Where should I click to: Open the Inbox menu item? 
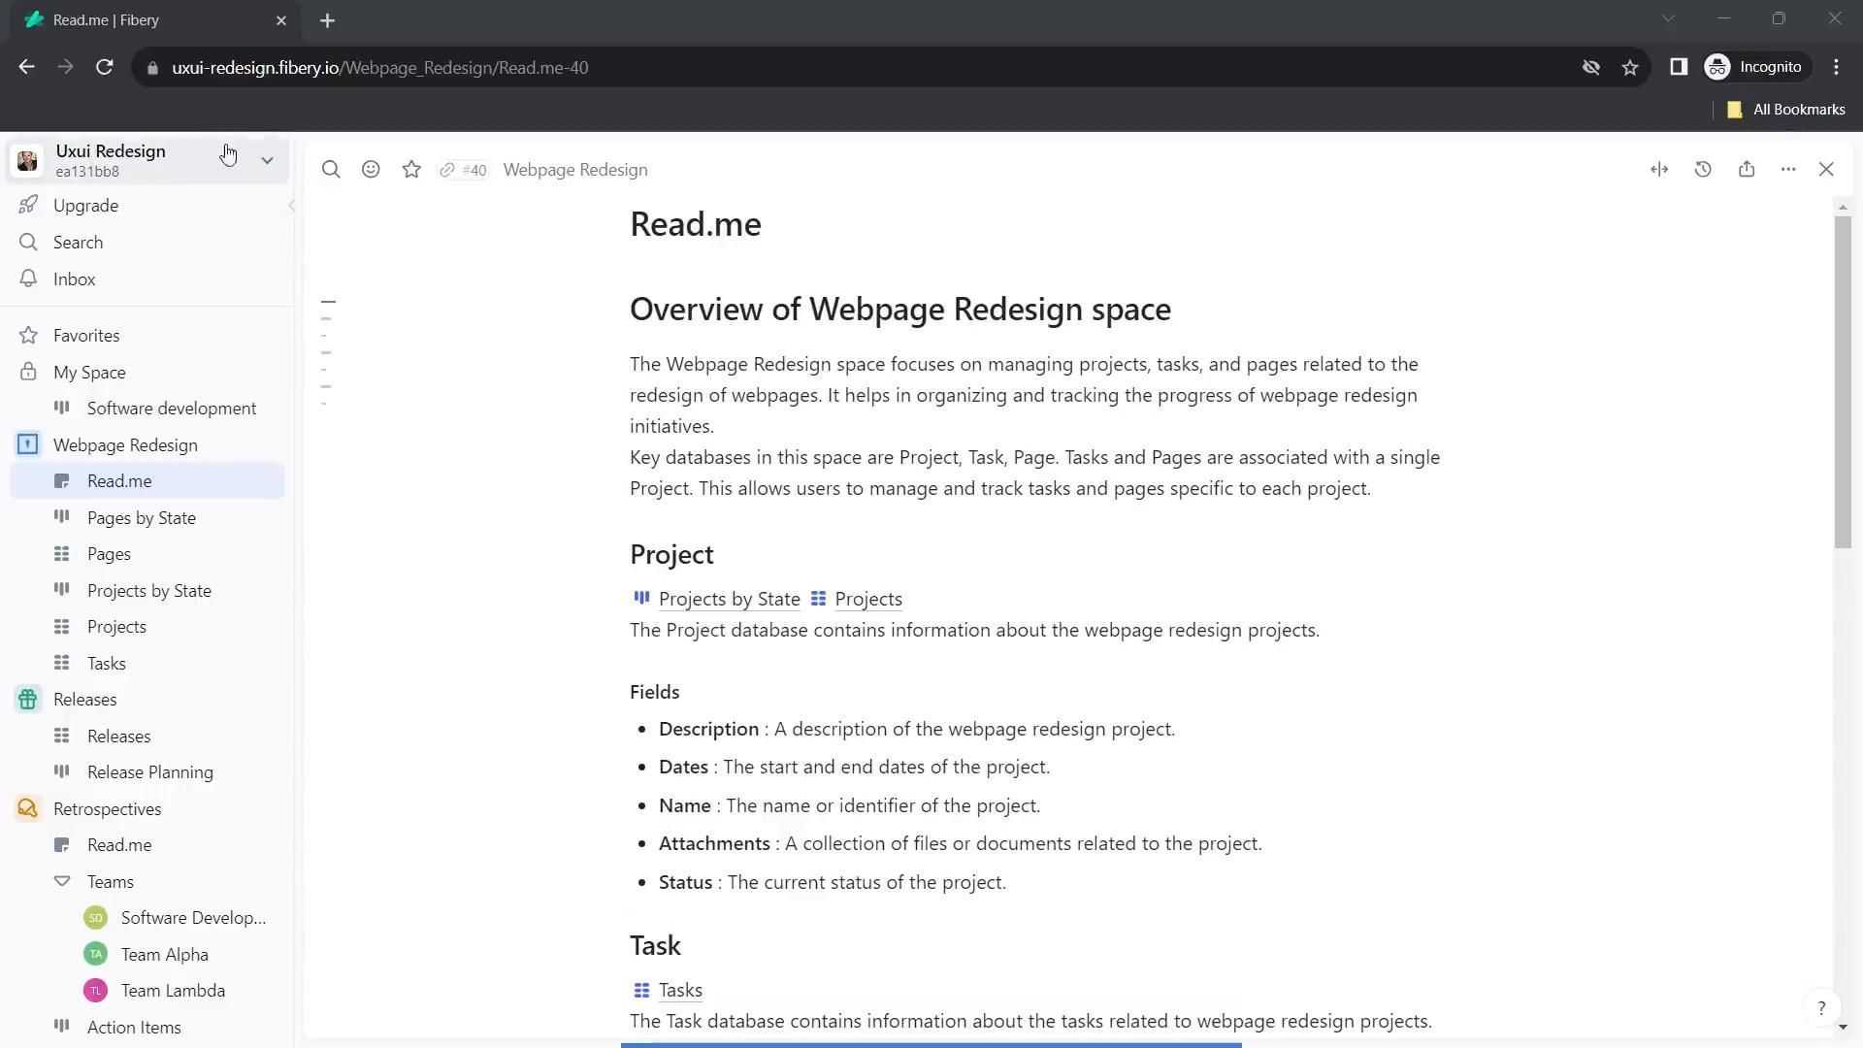[x=75, y=279]
